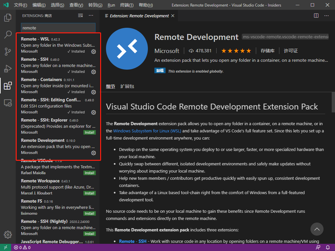Open the Source Control view
The height and width of the screenshot is (251, 335).
point(8,52)
